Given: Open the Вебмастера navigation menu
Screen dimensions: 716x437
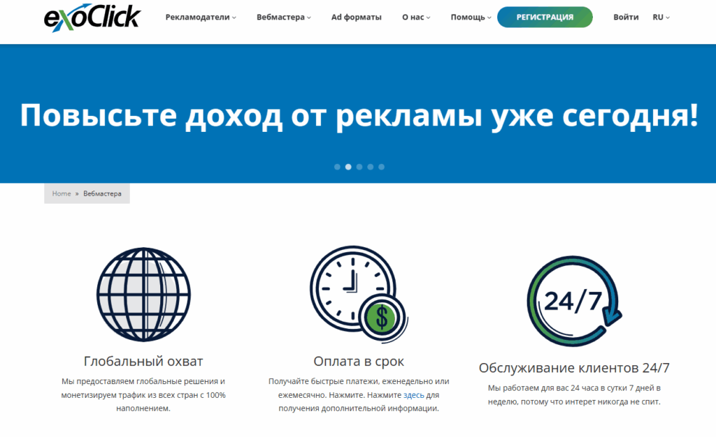Looking at the screenshot, I should (x=282, y=16).
